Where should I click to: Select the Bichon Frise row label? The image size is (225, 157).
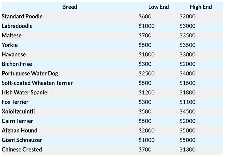click(x=17, y=64)
